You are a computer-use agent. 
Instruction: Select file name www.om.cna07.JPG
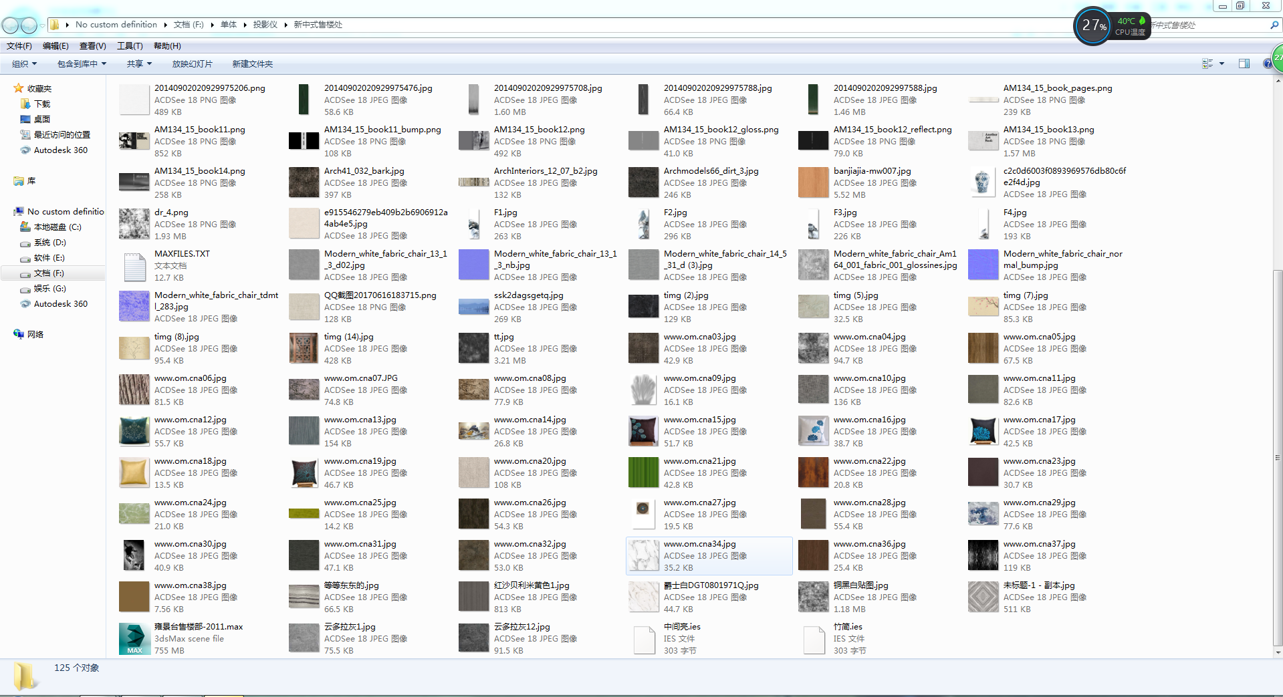click(361, 378)
